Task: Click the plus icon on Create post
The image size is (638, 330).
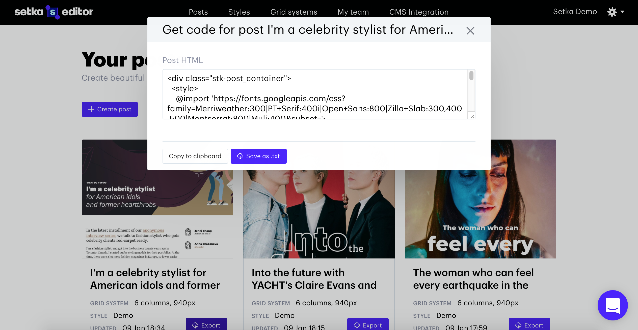Action: tap(91, 109)
